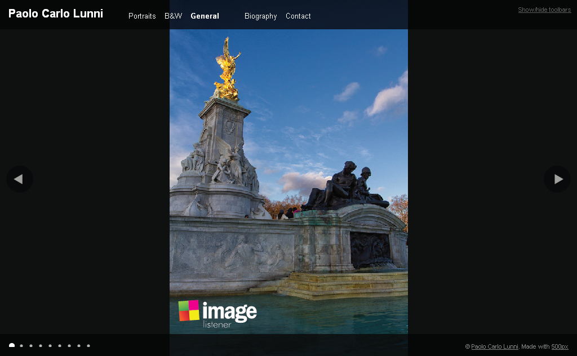577x356 pixels.
Task: Open the Paolo Carlo Lunni footer link
Action: coord(495,346)
